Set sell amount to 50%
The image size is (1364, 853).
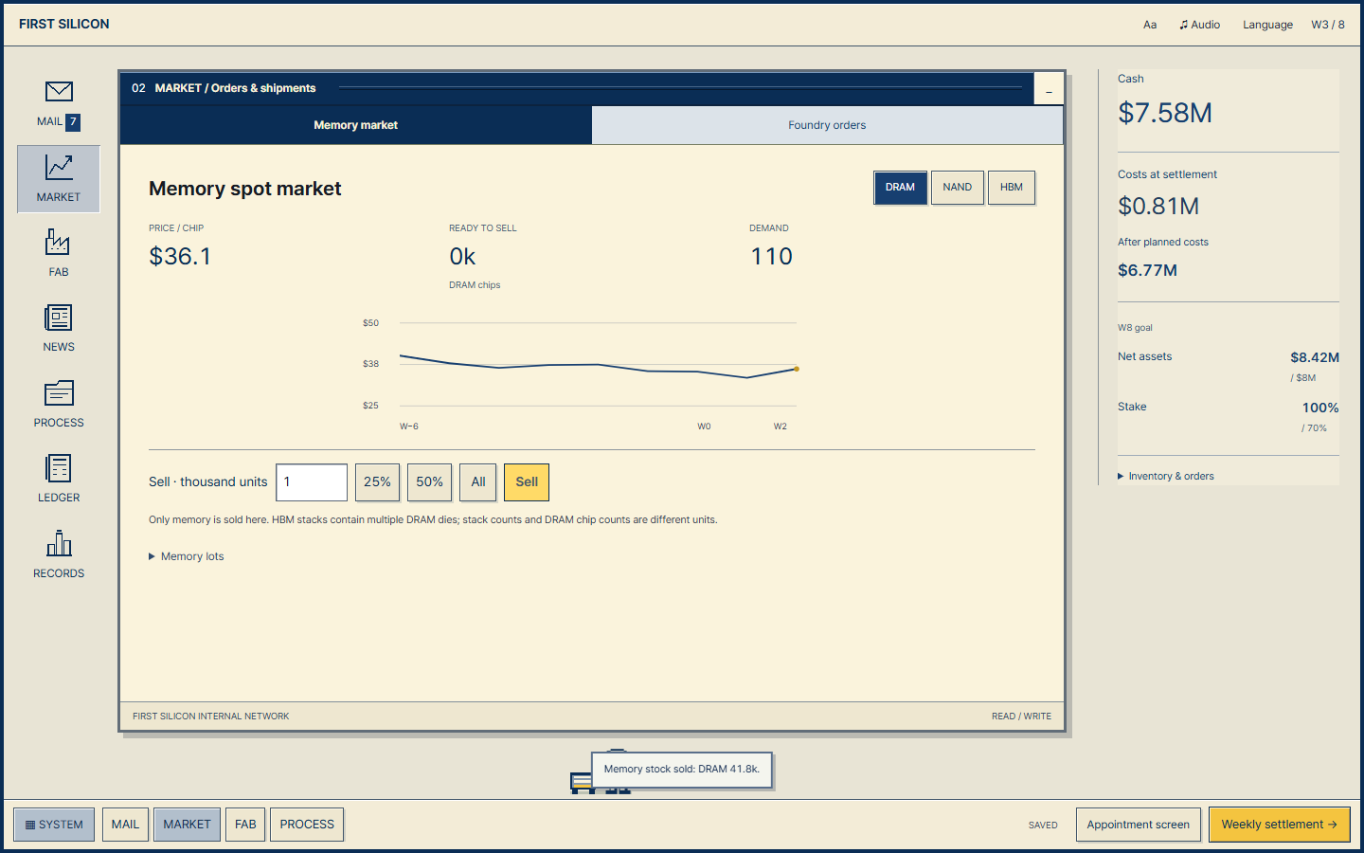(x=429, y=482)
